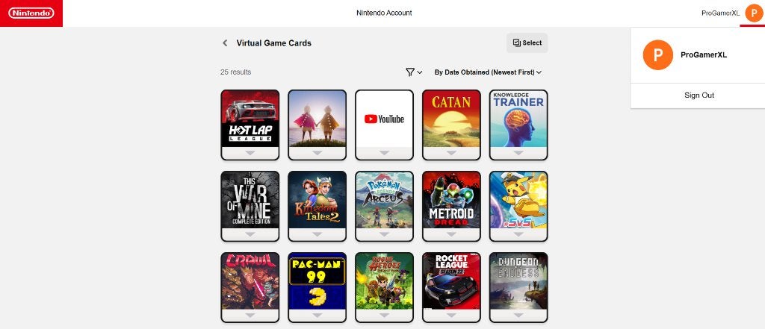Expand the arrow under Rogue Heroes
This screenshot has height=329, width=765.
tap(384, 316)
